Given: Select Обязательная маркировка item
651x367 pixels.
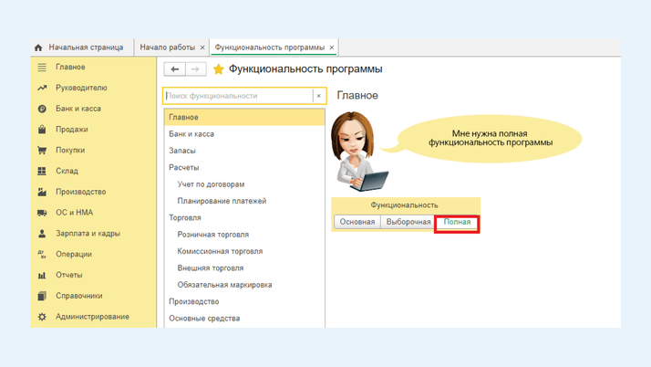Looking at the screenshot, I should (x=244, y=285).
